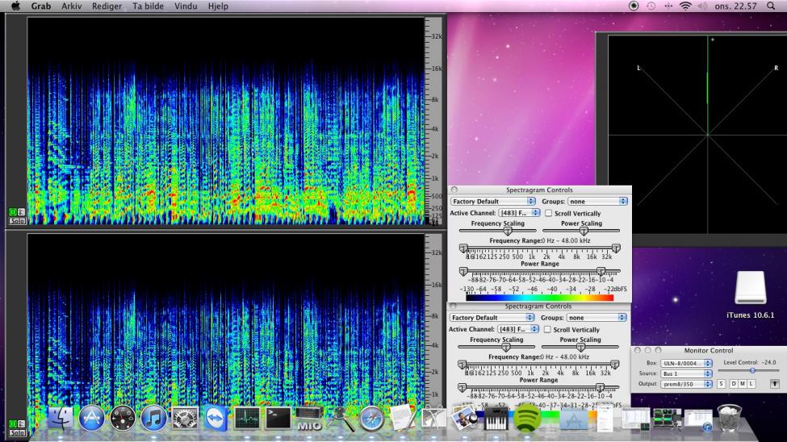Viewport: 787px width, 442px height.
Task: Open TextEdit paper-and-pen icon in dock
Action: coord(403,419)
